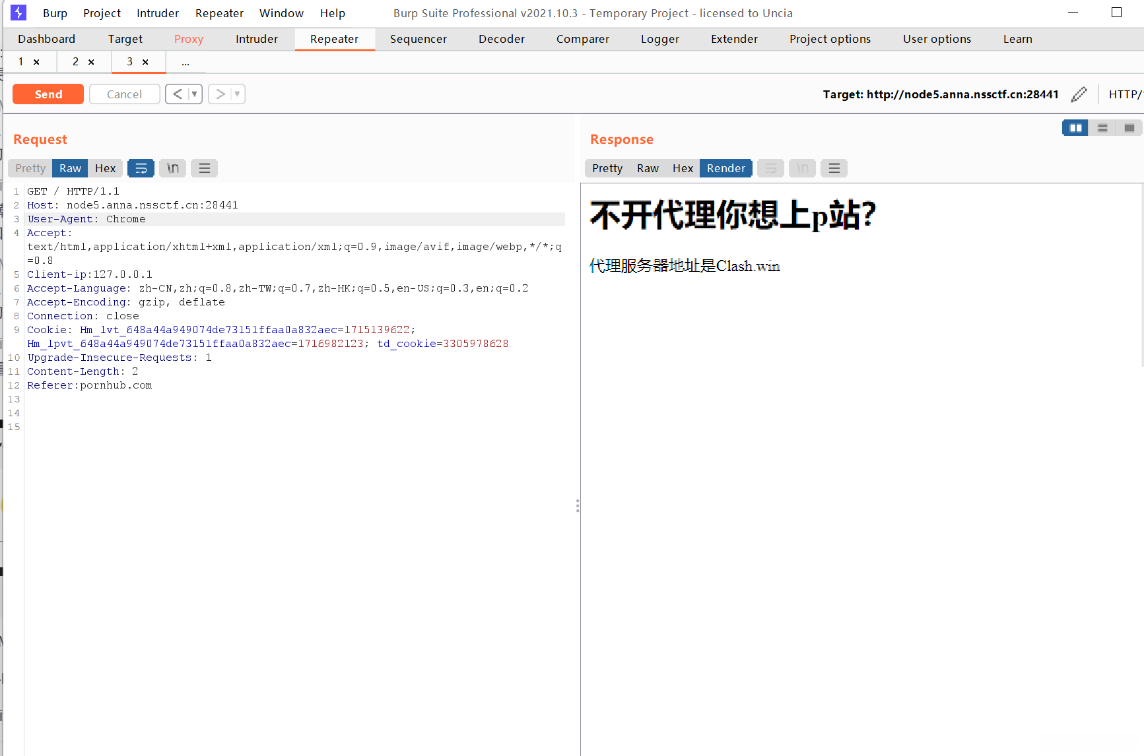The width and height of the screenshot is (1144, 756).
Task: Open the Learn tab
Action: tap(1018, 39)
